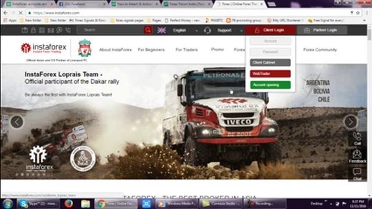Image resolution: width=372 pixels, height=209 pixels.
Task: Open the Apps bookmark
Action: click(10, 21)
